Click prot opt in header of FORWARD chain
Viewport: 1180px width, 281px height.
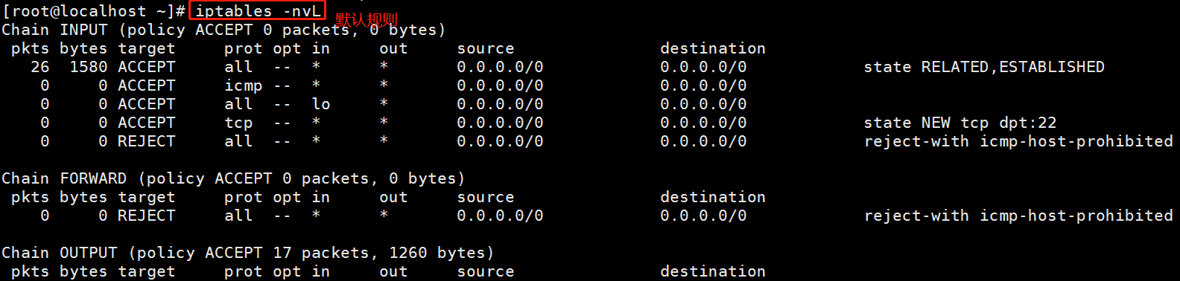coord(277,197)
